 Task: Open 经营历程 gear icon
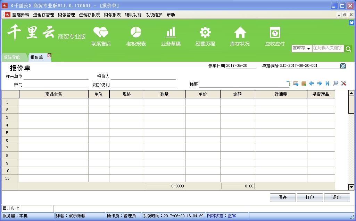[205, 33]
